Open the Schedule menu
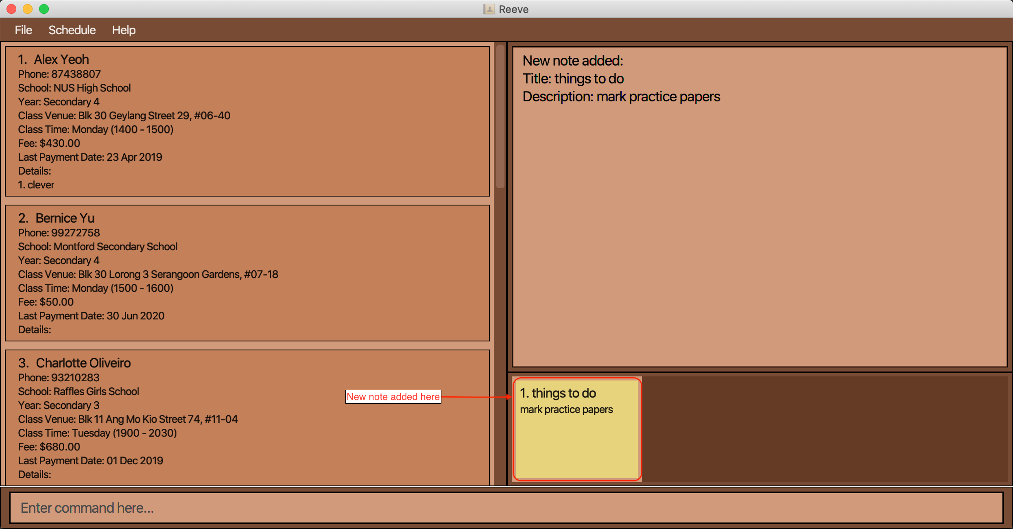This screenshot has width=1013, height=529. click(x=72, y=30)
